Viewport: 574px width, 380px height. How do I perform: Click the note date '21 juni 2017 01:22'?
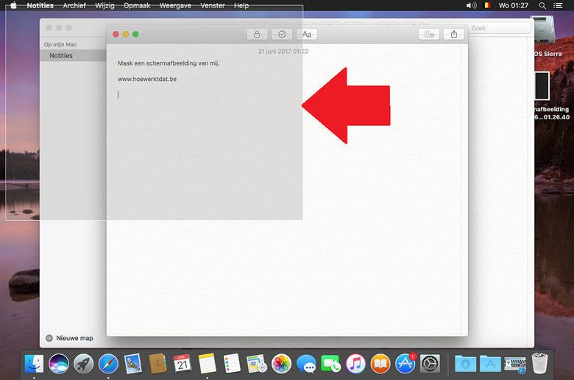[283, 52]
